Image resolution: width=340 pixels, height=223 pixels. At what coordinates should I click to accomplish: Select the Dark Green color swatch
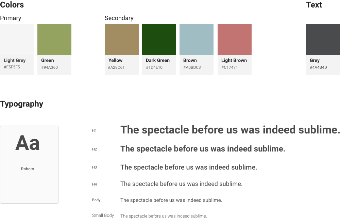(159, 39)
